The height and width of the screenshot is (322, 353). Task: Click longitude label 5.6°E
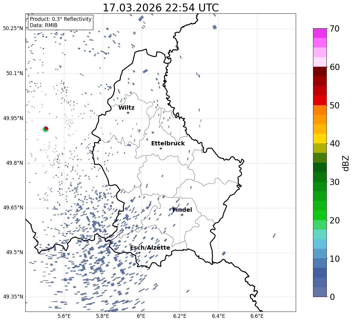[64, 316]
